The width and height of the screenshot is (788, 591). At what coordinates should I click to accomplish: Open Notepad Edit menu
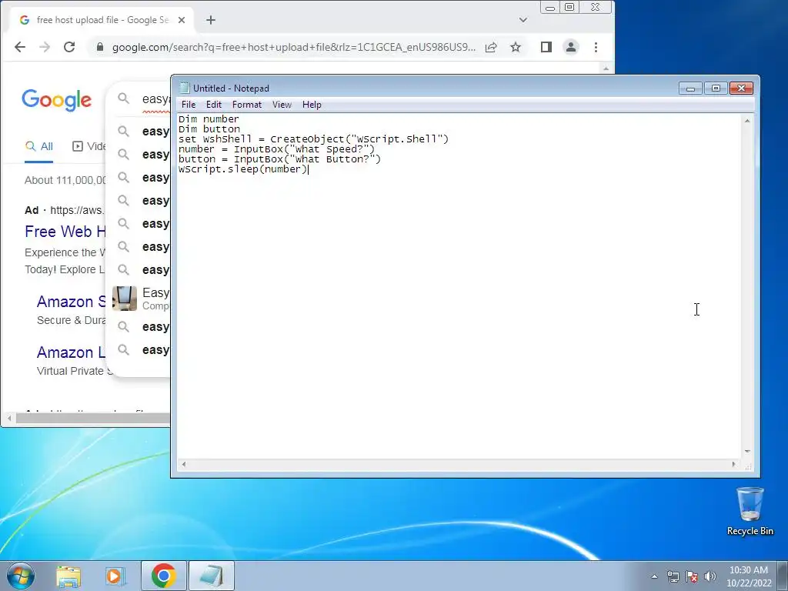coord(214,105)
